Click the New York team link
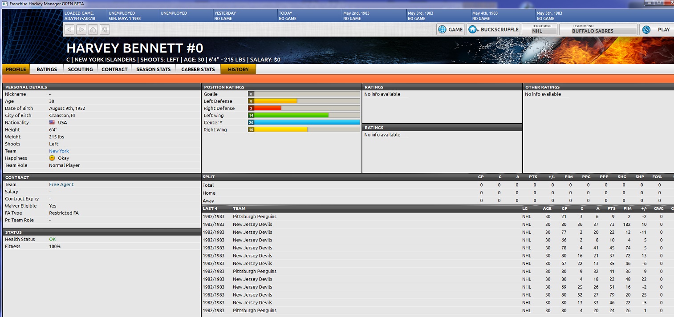Viewport: 674px width, 317px height. pos(59,151)
